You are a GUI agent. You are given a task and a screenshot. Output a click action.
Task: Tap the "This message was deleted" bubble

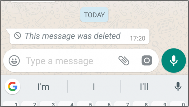(78, 36)
